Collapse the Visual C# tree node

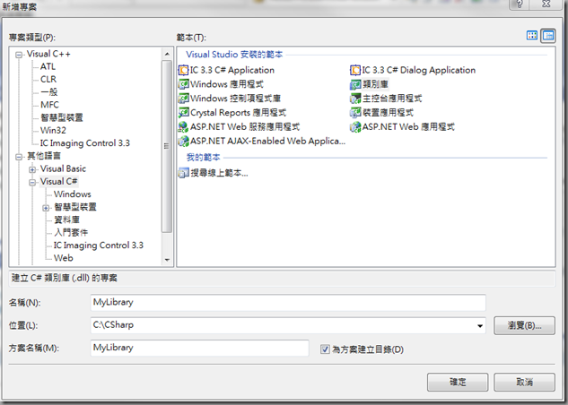click(x=32, y=182)
